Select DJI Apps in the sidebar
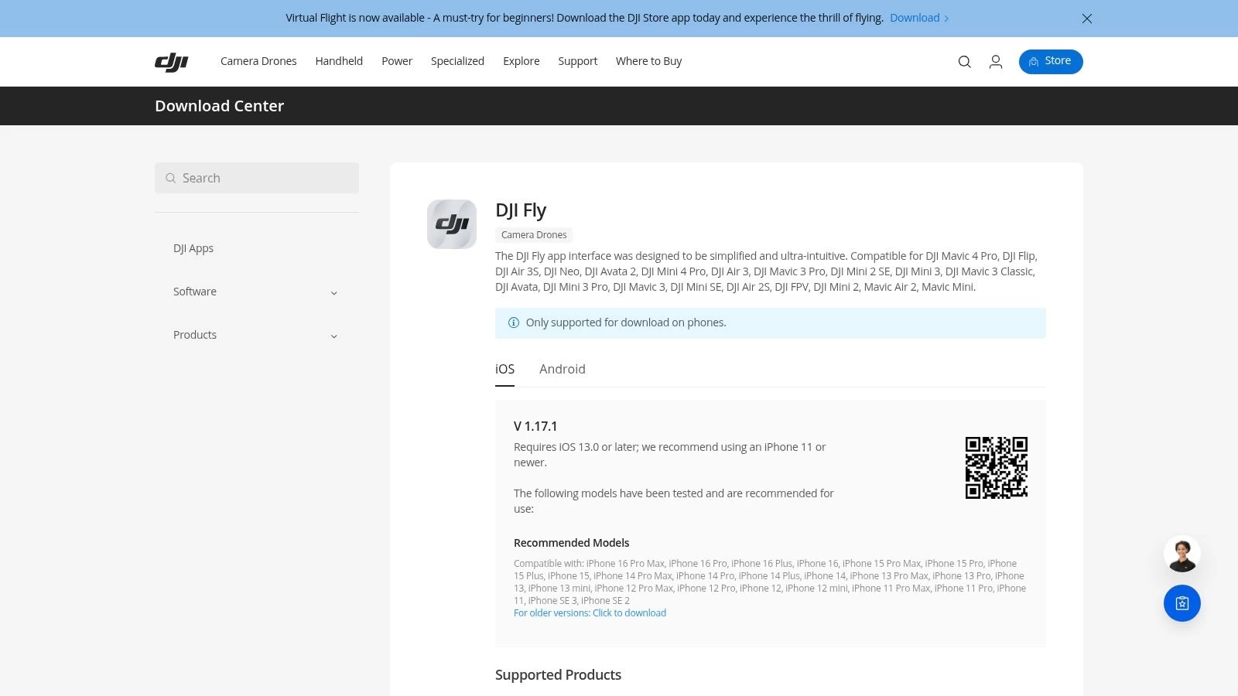The width and height of the screenshot is (1238, 696). coord(193,248)
